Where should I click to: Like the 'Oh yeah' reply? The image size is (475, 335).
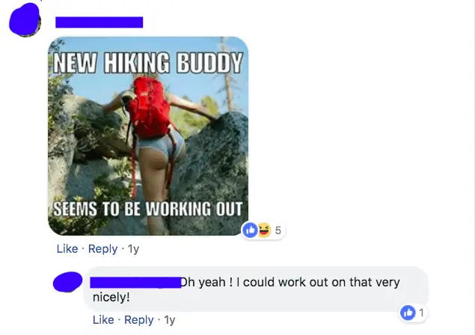[103, 320]
